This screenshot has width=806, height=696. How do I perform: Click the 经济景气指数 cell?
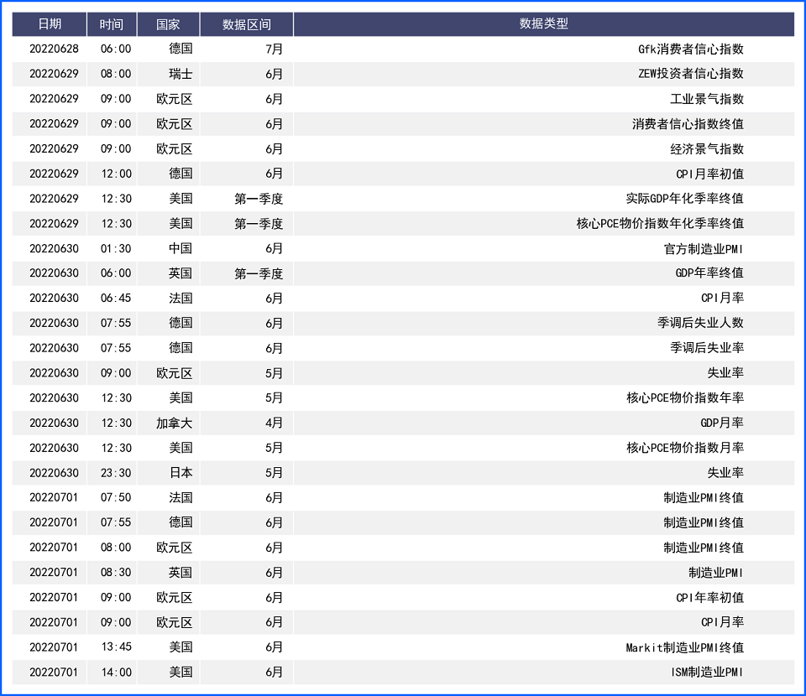click(x=707, y=149)
